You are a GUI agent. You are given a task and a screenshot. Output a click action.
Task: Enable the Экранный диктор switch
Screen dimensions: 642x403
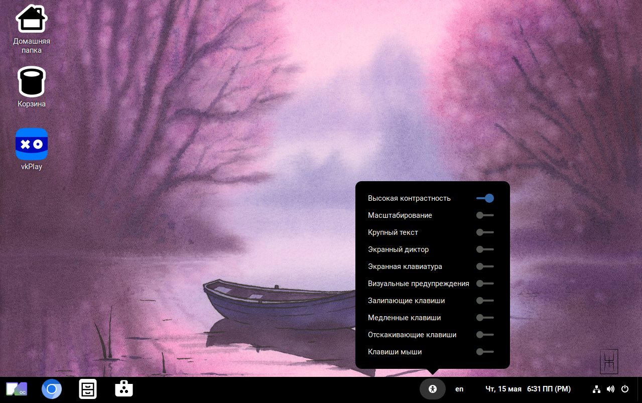485,249
